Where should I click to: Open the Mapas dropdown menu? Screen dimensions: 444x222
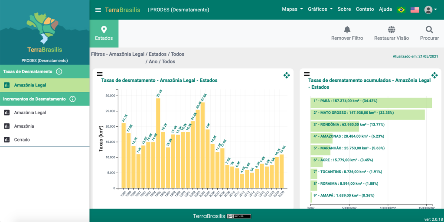[292, 10]
